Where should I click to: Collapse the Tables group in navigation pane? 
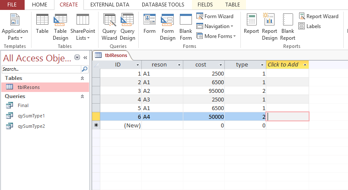tap(82, 78)
